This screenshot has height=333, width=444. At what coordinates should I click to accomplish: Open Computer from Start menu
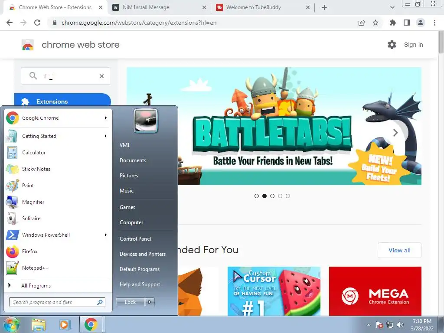(x=131, y=222)
